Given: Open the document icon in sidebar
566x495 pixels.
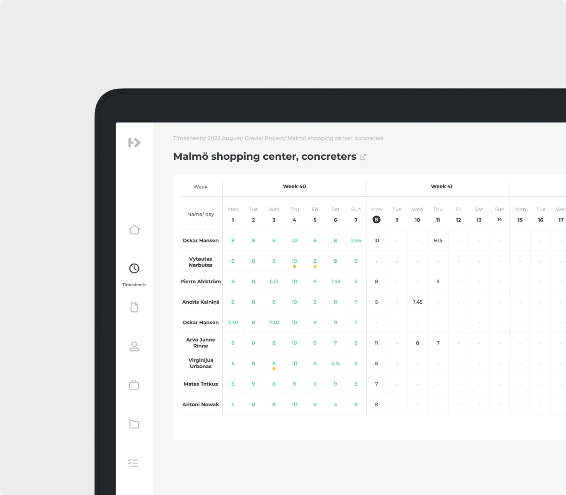Looking at the screenshot, I should tap(134, 307).
